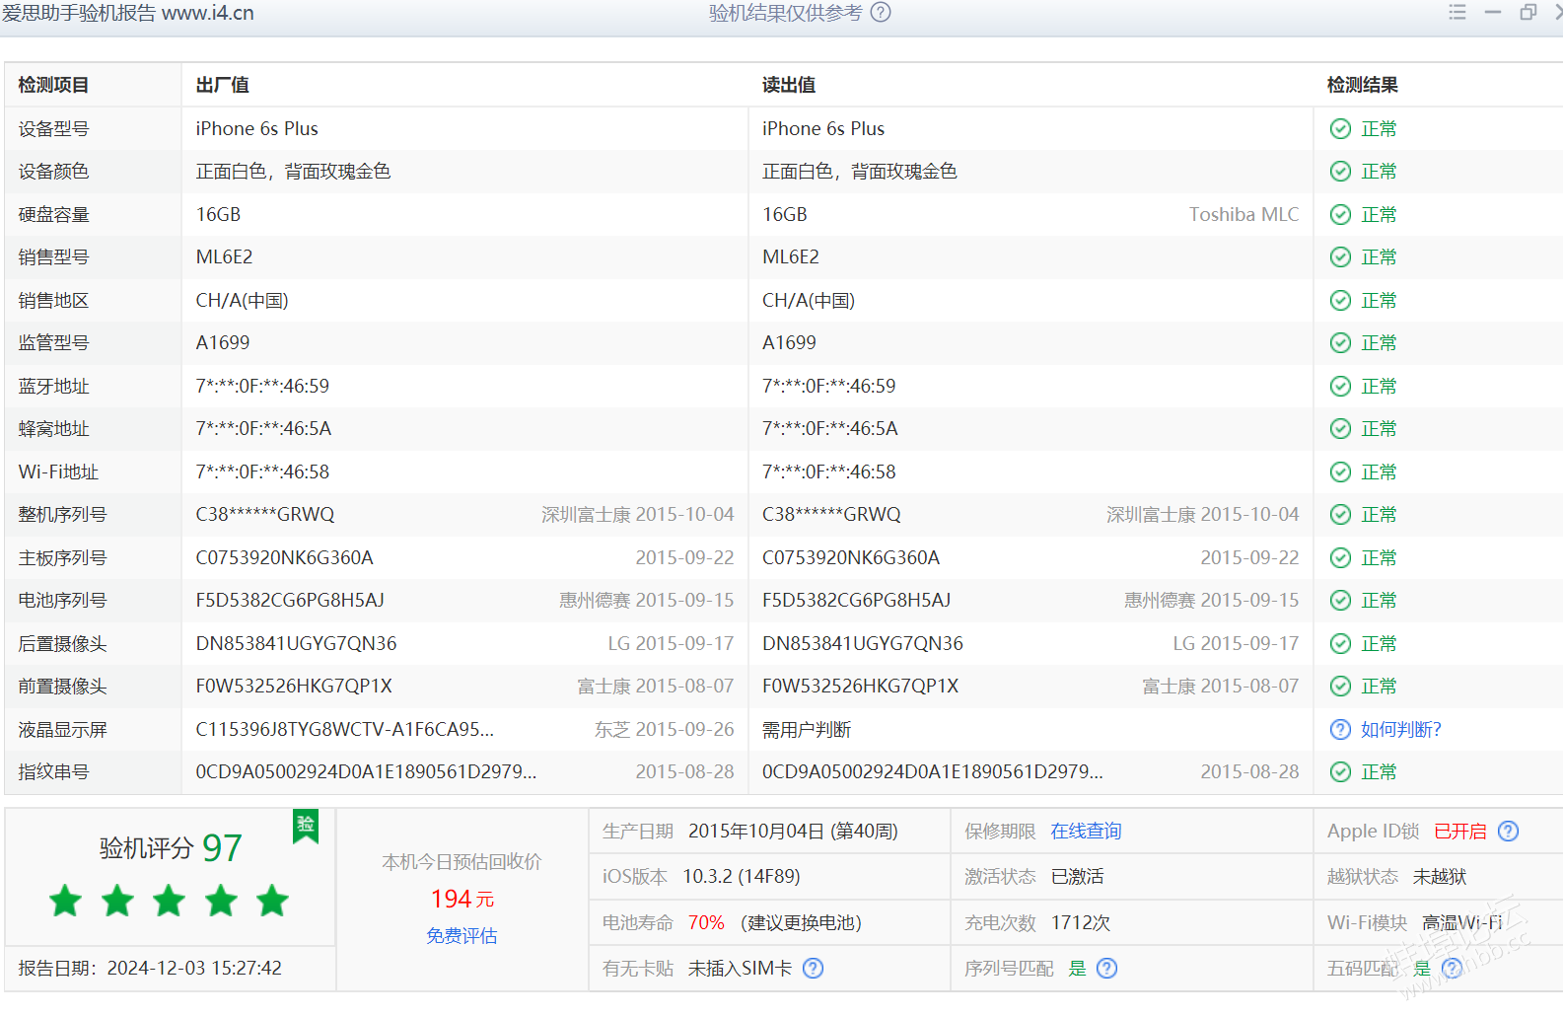The height and width of the screenshot is (1016, 1563).
Task: Click help icon next to 未插入SIM卡
Action: (x=813, y=969)
